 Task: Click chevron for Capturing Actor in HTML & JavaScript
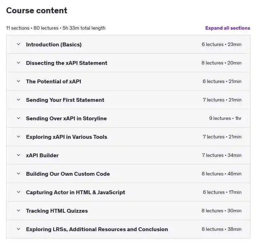coord(18,192)
